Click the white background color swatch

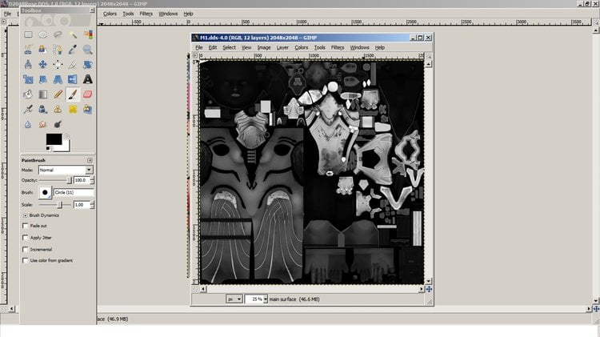[x=66, y=146]
